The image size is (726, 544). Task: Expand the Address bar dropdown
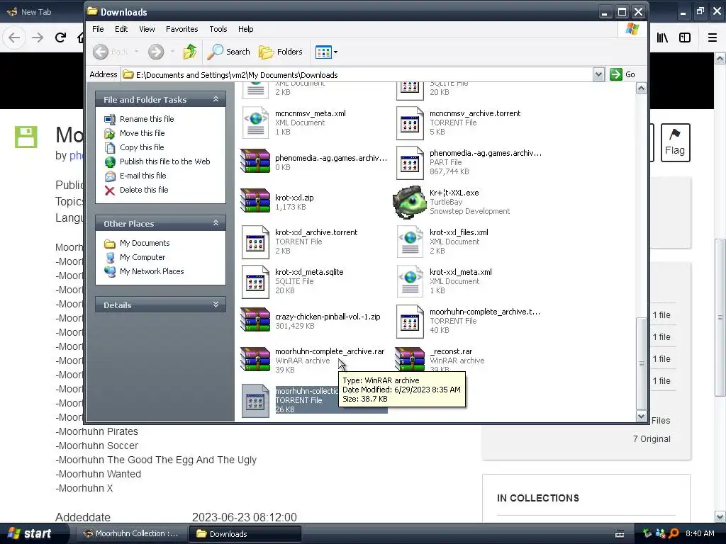[x=598, y=74]
